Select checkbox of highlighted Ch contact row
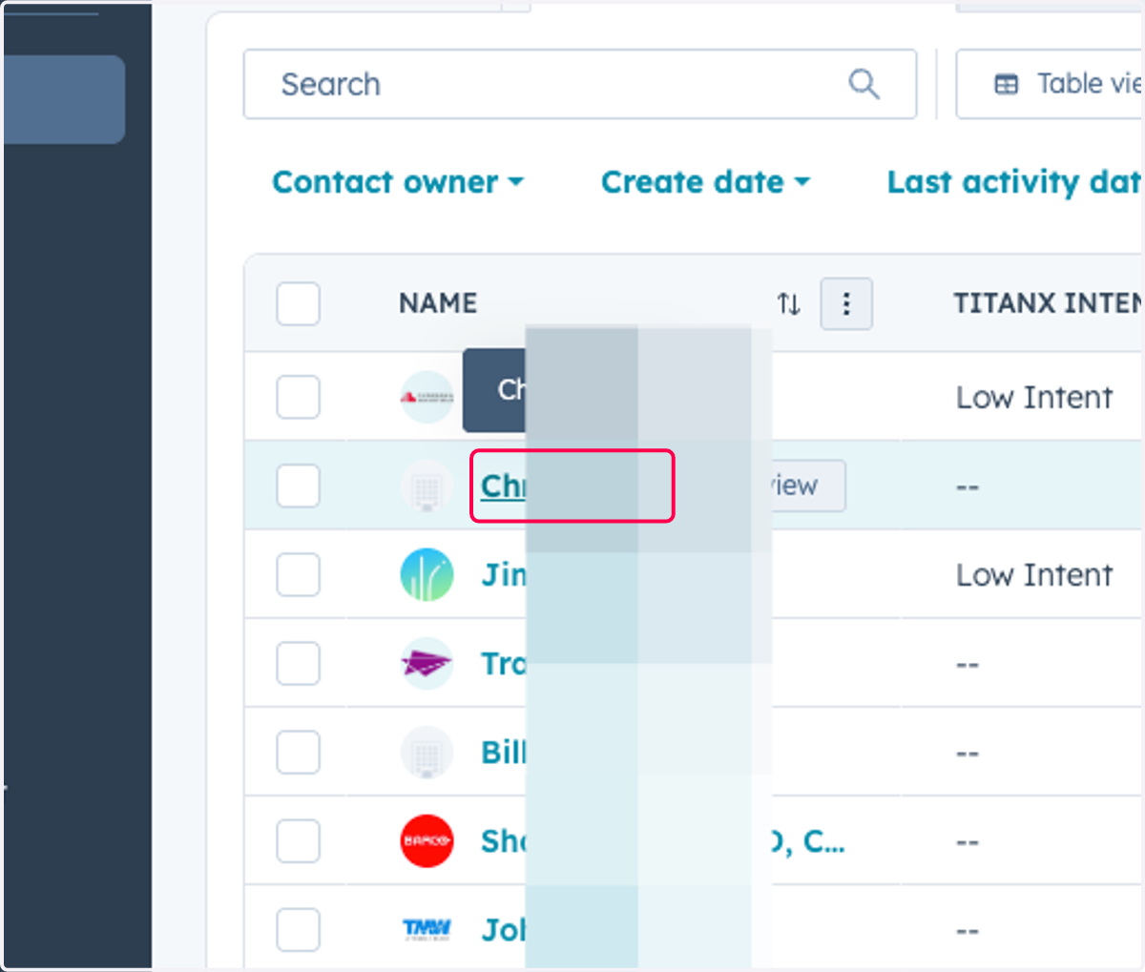The image size is (1145, 972). coord(298,486)
